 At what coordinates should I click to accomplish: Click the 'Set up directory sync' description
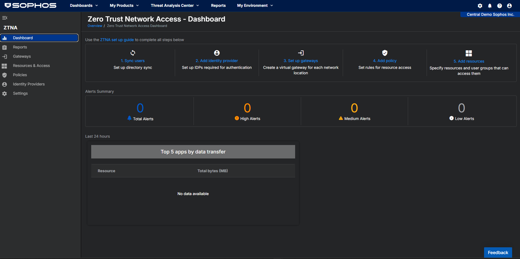(133, 67)
